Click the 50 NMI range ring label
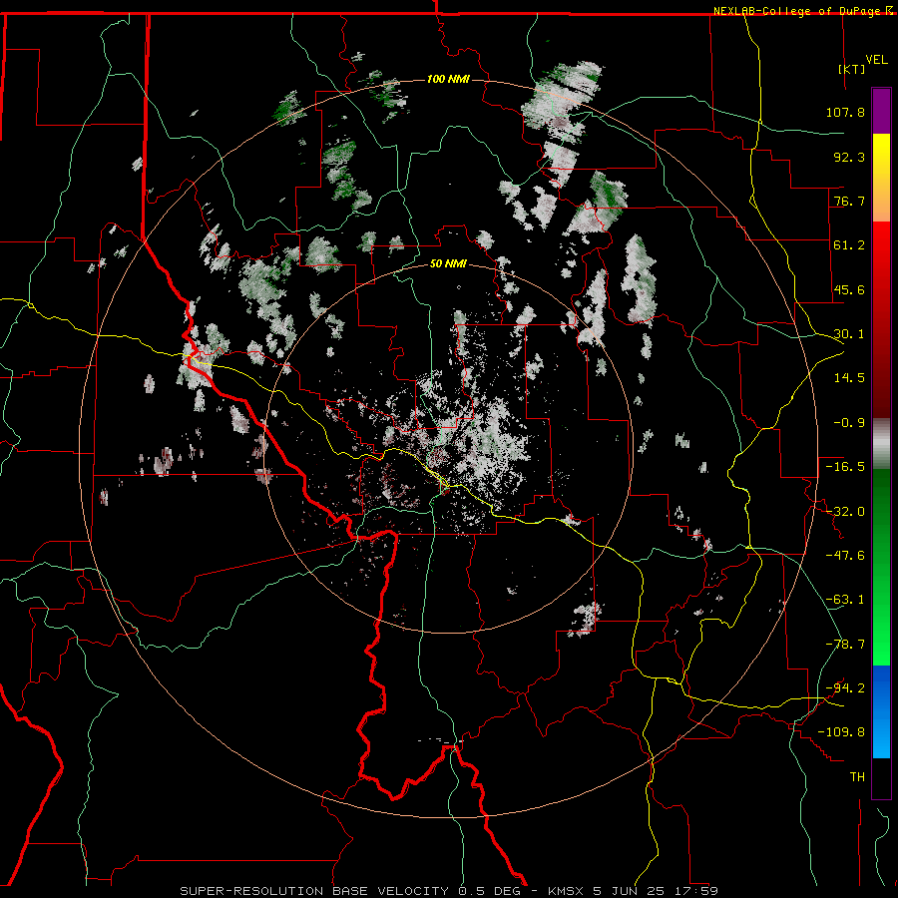The image size is (898, 898). pos(448,264)
